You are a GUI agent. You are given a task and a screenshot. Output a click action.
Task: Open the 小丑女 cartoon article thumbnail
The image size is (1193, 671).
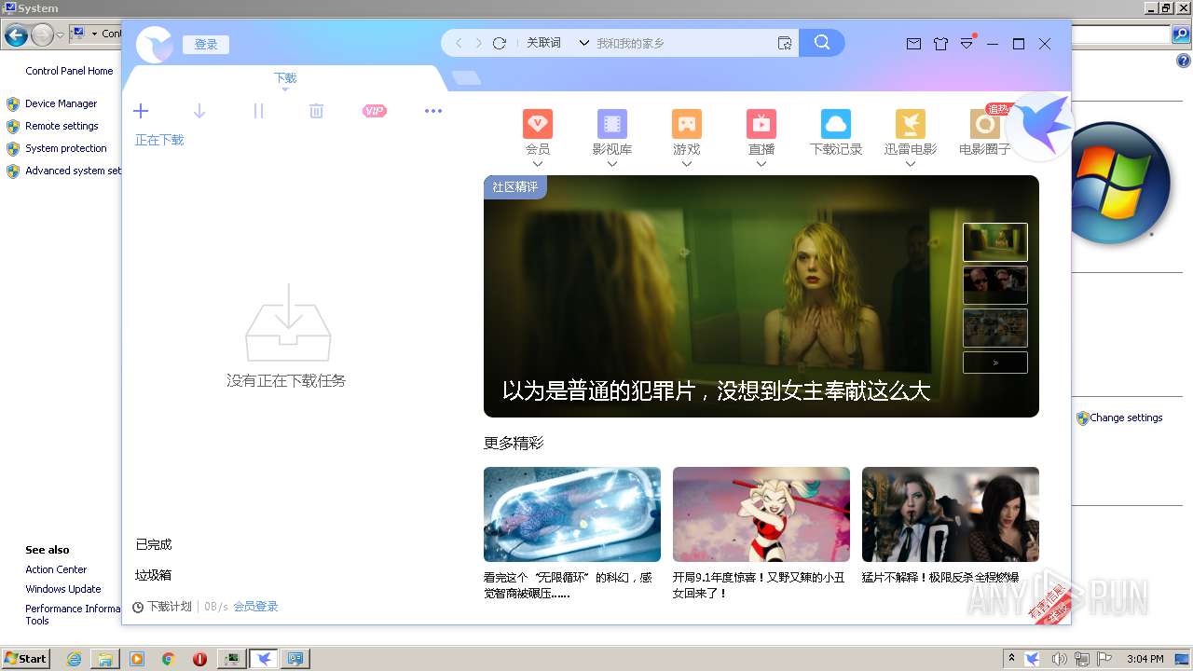click(x=761, y=514)
